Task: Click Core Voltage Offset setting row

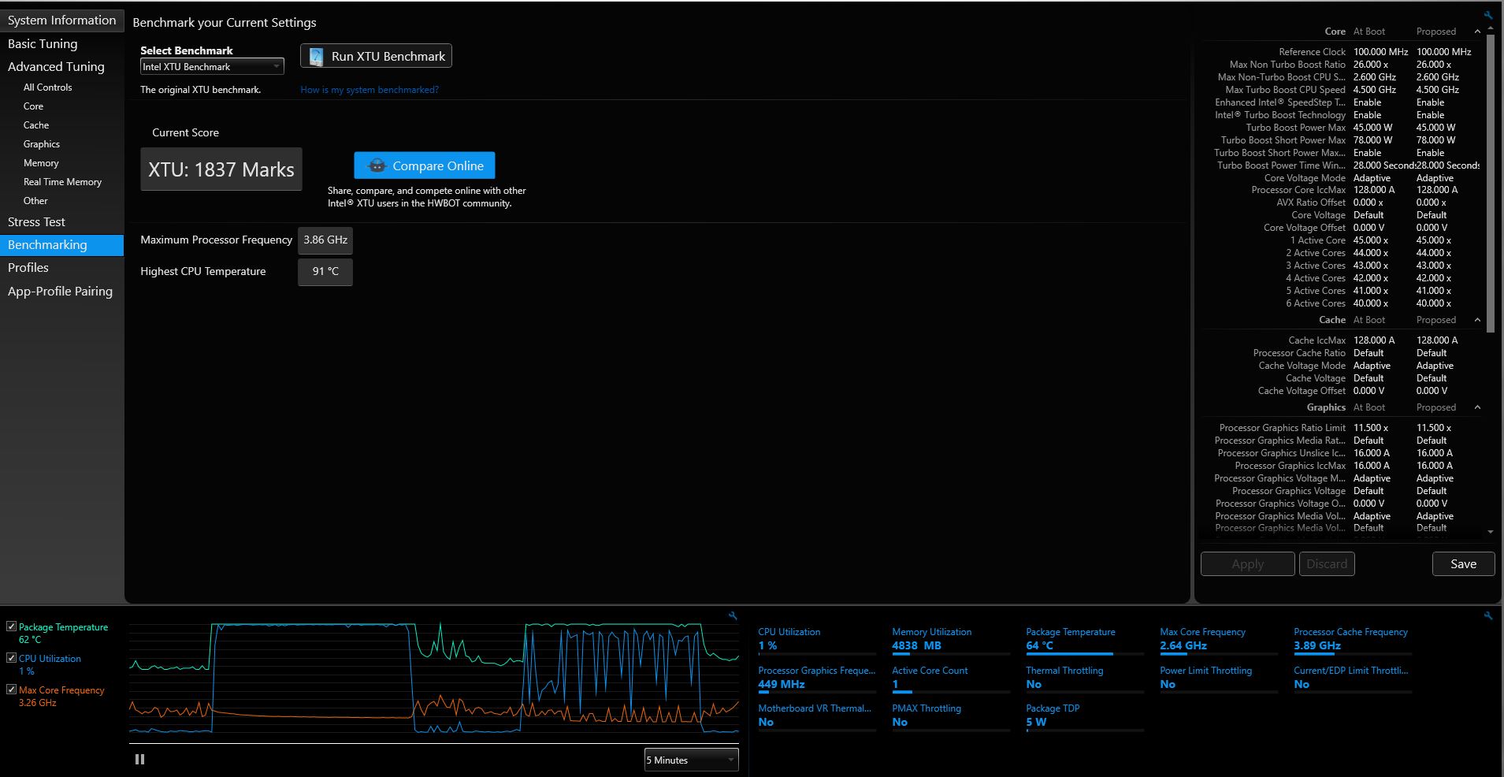Action: tap(1342, 228)
